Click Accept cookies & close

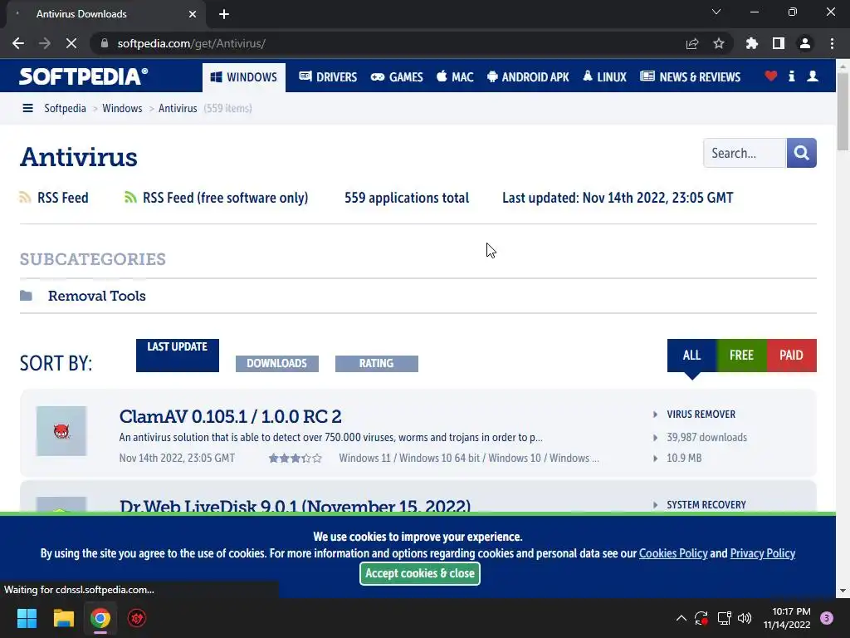(419, 573)
